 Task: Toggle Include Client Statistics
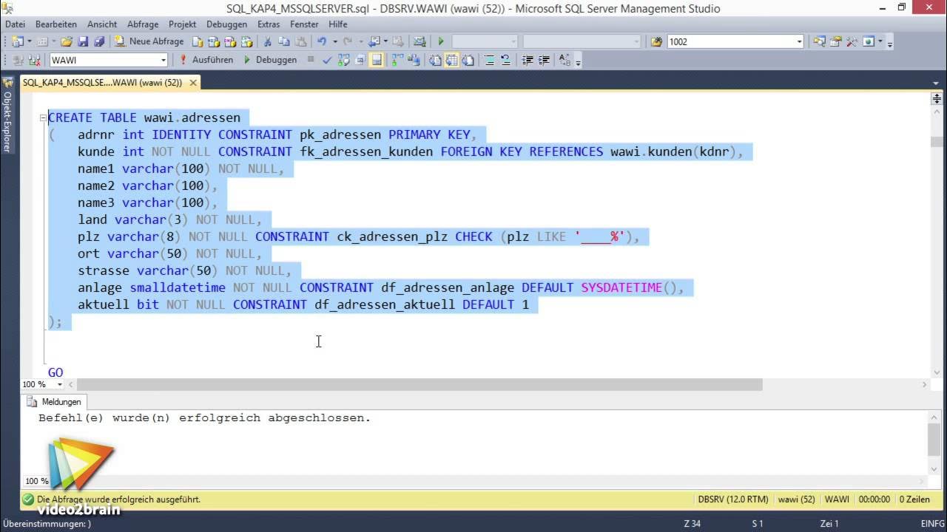413,60
